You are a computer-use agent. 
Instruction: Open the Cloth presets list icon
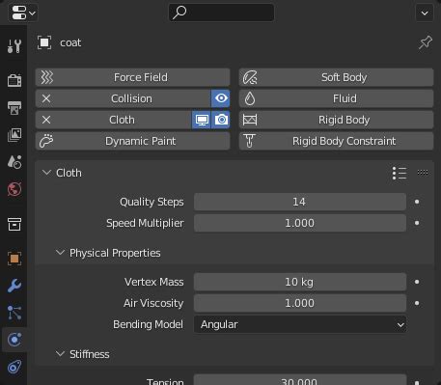400,173
